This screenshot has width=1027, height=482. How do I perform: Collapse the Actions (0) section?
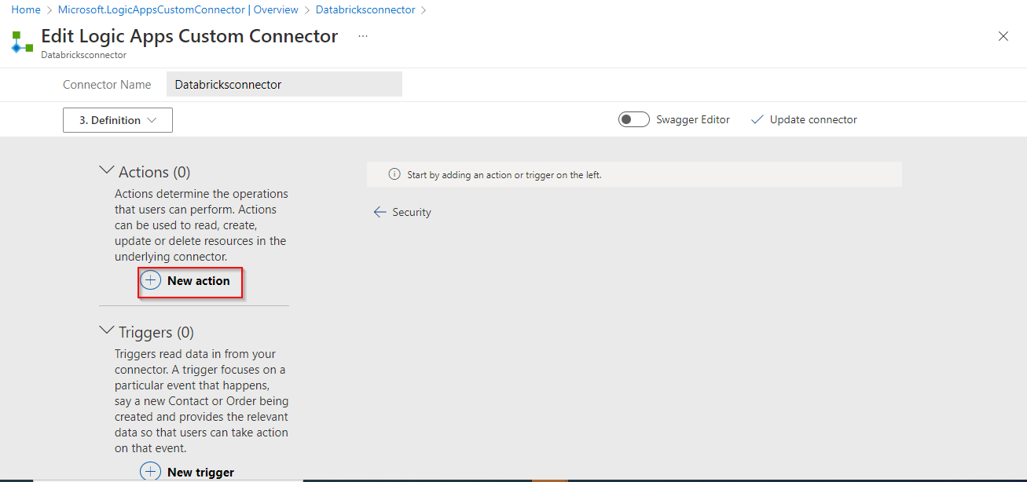tap(107, 170)
